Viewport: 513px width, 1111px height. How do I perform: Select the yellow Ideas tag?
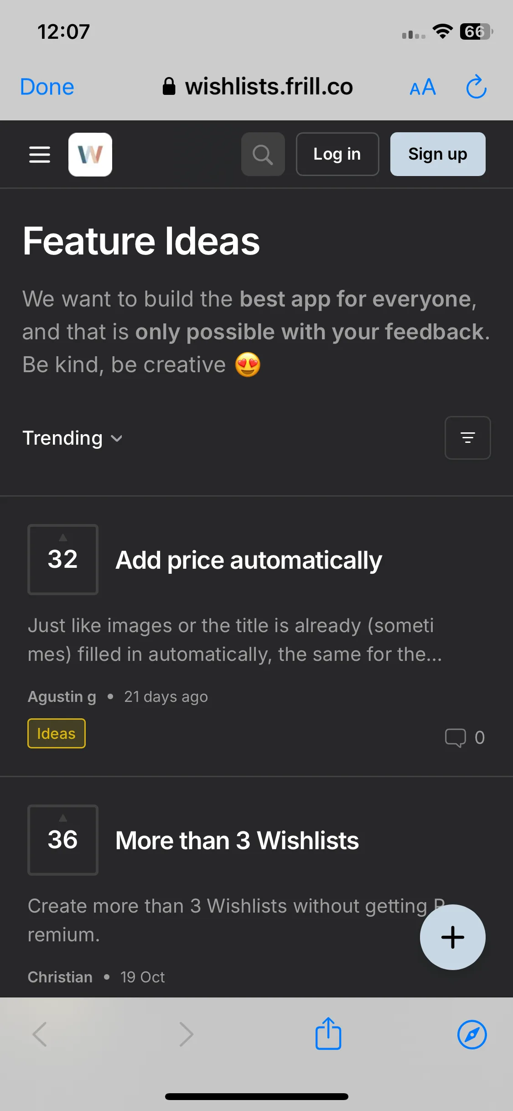57,733
